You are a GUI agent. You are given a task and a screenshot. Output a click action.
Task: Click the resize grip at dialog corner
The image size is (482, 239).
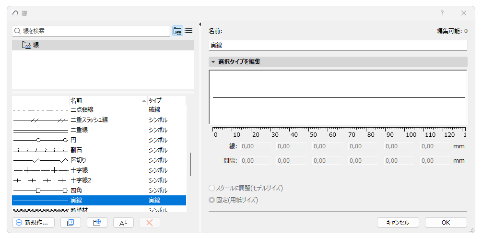(x=471, y=230)
